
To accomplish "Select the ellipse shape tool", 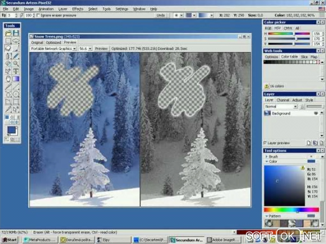I will [x=16, y=94].
